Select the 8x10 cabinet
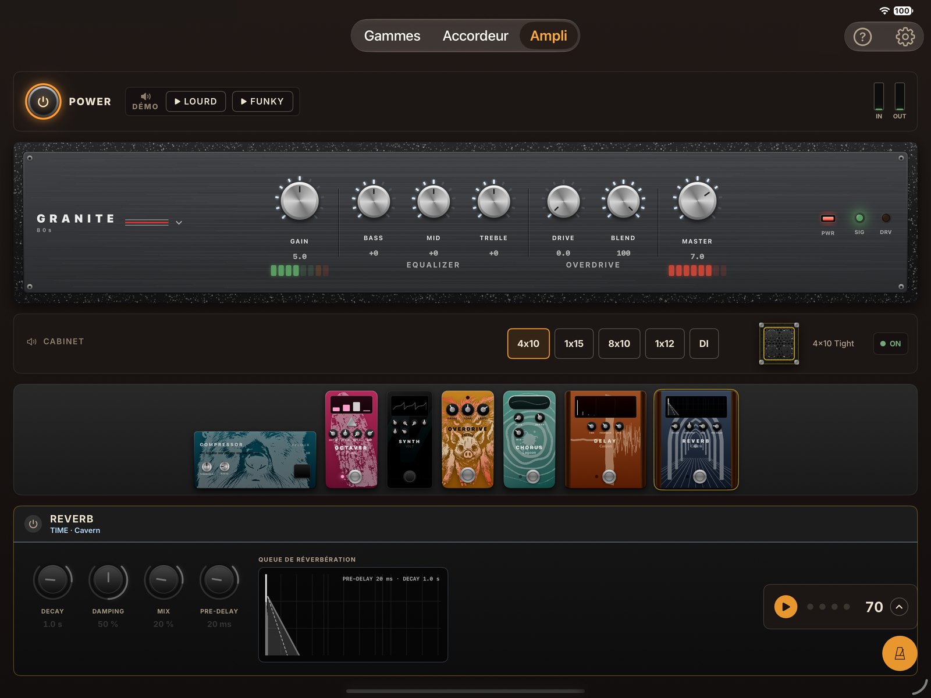Image resolution: width=931 pixels, height=698 pixels. coord(619,344)
